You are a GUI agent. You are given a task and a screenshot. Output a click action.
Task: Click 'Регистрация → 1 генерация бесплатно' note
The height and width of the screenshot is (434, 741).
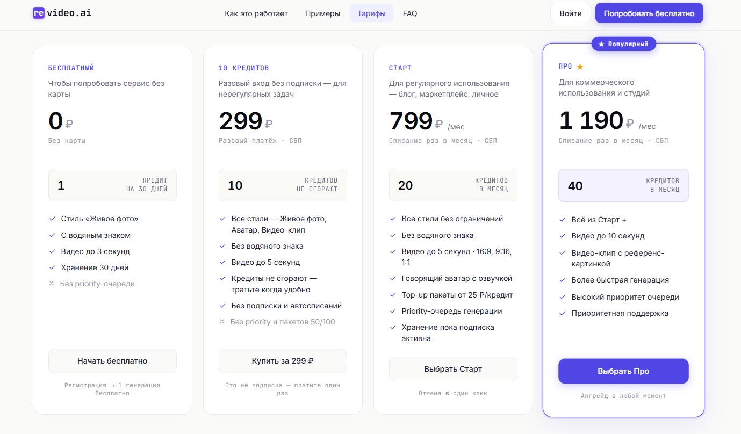click(112, 389)
